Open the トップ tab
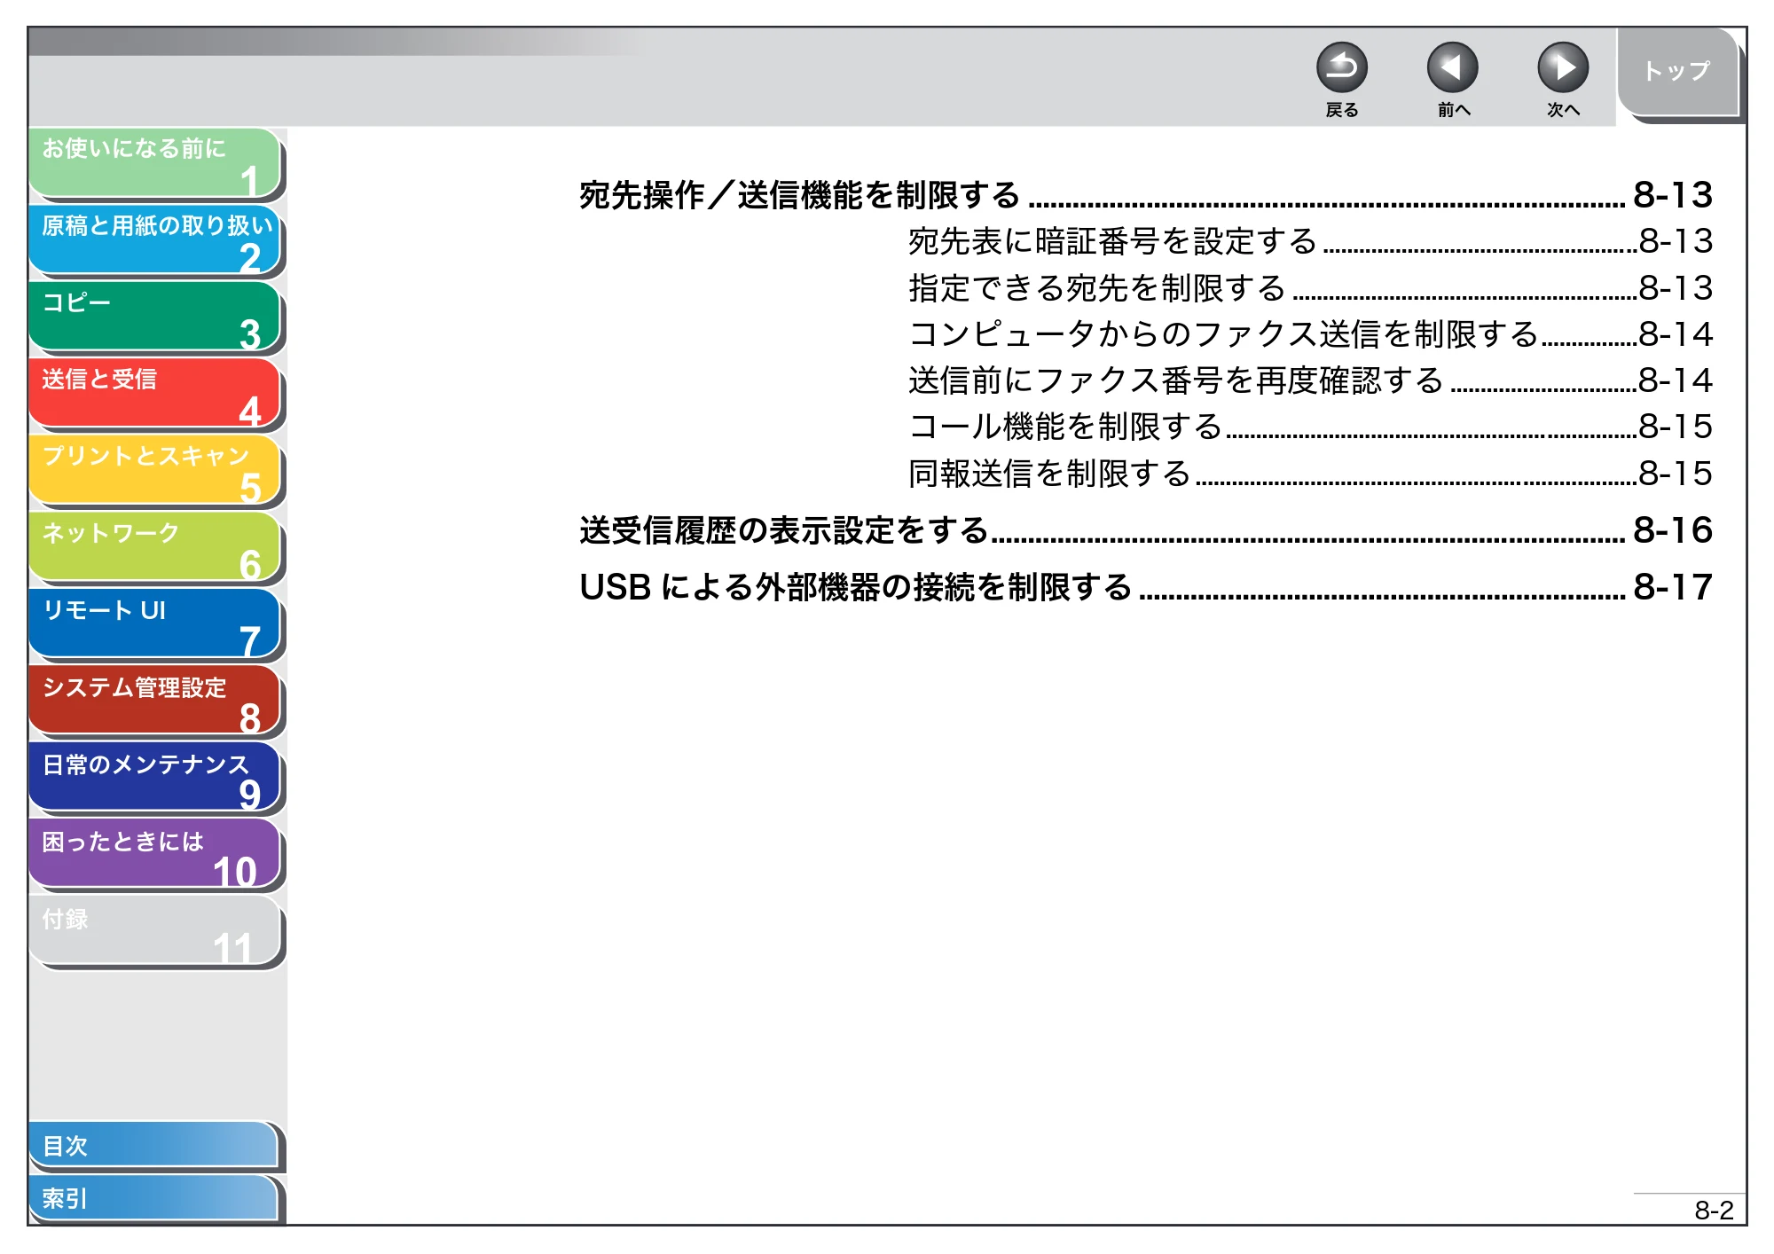Viewport: 1774px width, 1254px height. tap(1676, 72)
